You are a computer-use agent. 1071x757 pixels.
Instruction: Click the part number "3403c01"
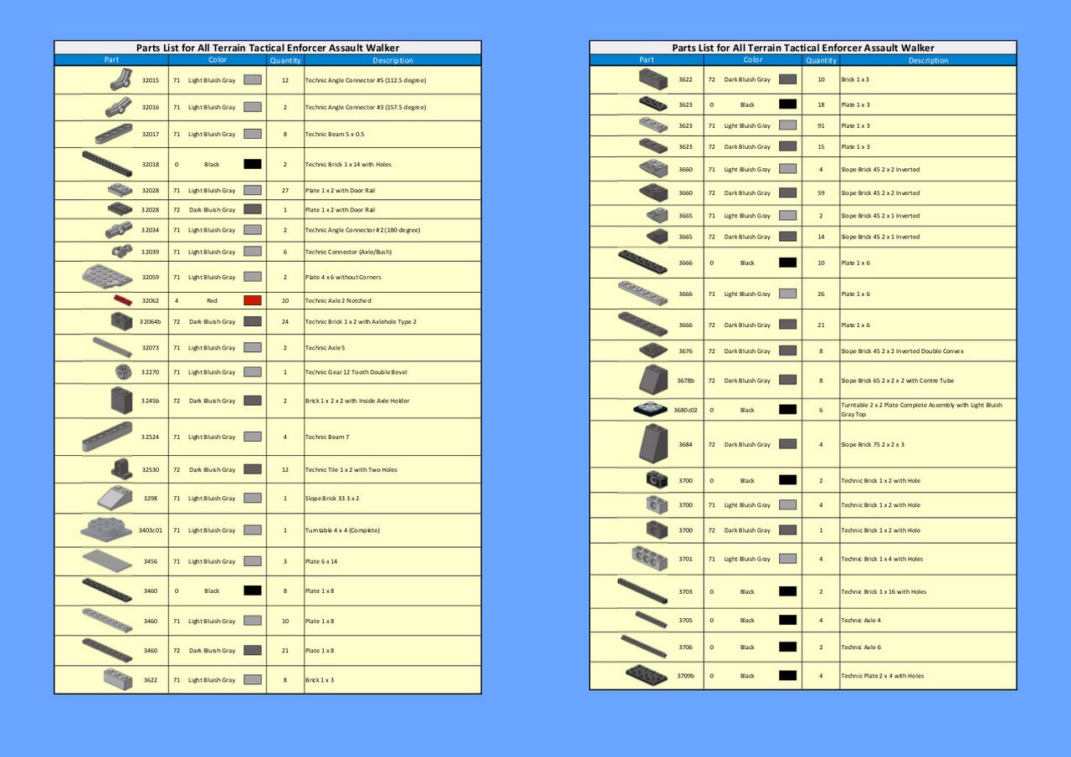150,530
